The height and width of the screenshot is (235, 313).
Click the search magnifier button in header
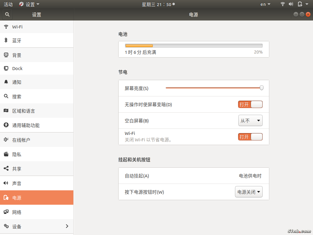coord(7,14)
